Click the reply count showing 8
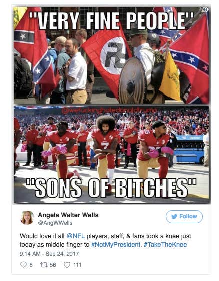 click(31, 265)
